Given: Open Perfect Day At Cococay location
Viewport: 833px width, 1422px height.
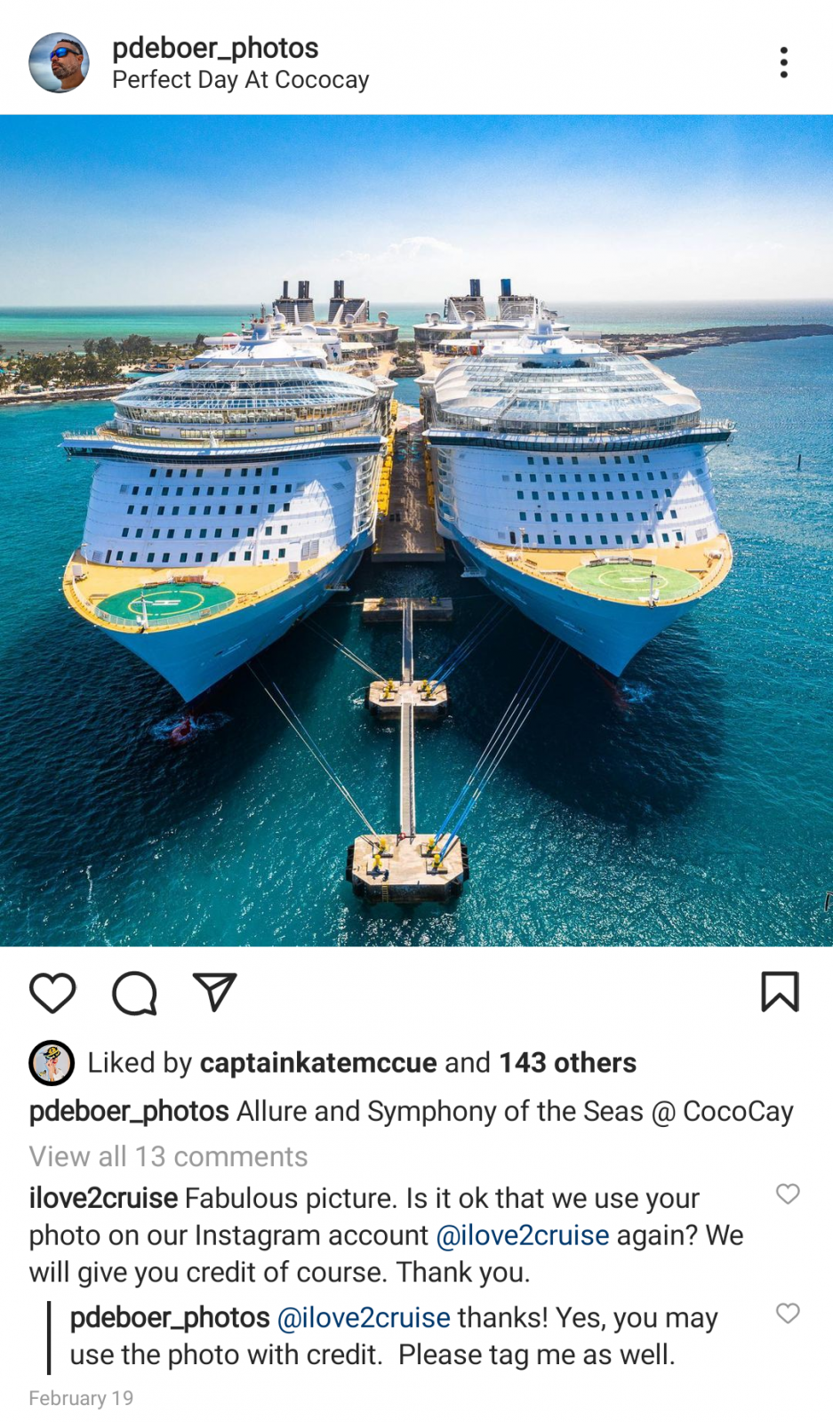Looking at the screenshot, I should click(x=240, y=80).
